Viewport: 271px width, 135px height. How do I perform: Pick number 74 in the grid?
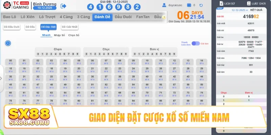click(202, 94)
